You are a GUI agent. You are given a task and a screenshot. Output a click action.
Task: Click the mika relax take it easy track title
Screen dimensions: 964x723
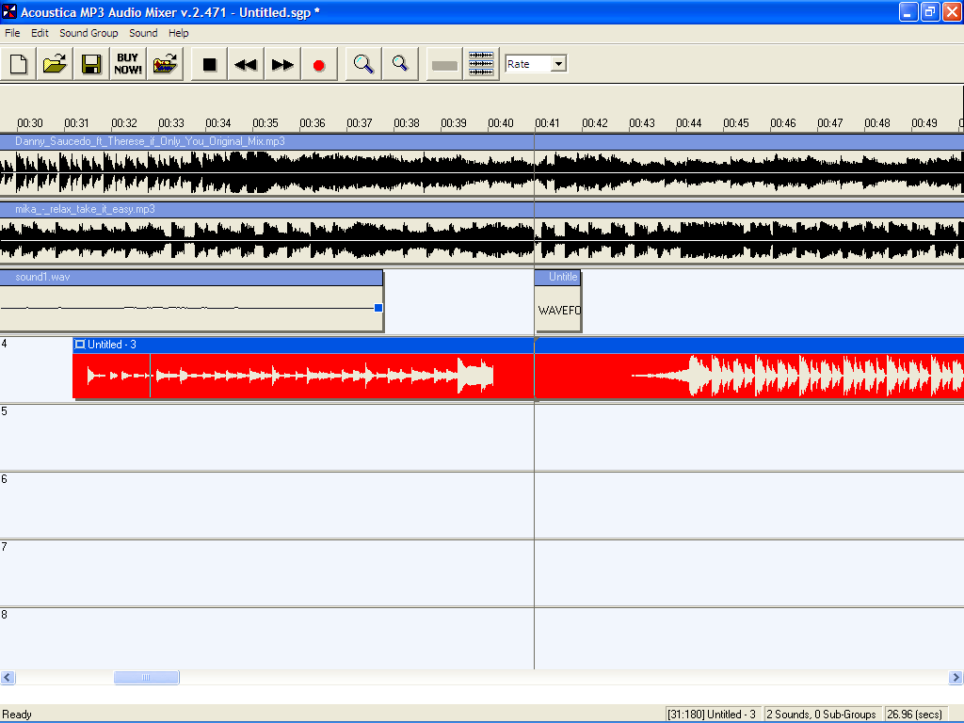[x=85, y=208]
